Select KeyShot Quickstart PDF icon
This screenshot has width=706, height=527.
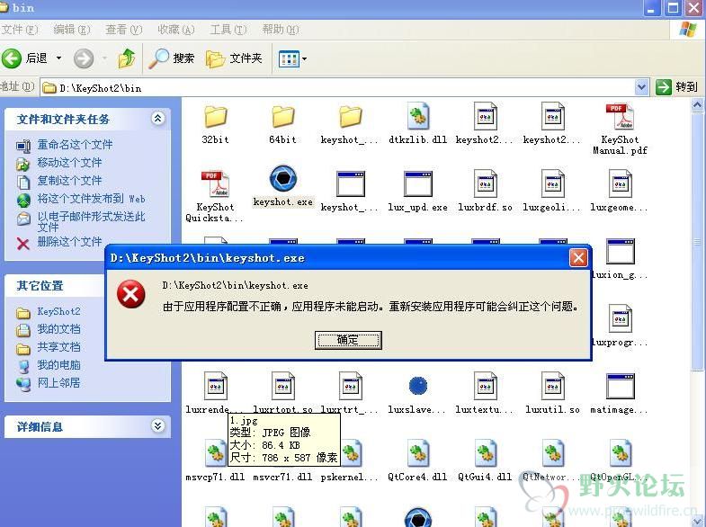pyautogui.click(x=215, y=184)
